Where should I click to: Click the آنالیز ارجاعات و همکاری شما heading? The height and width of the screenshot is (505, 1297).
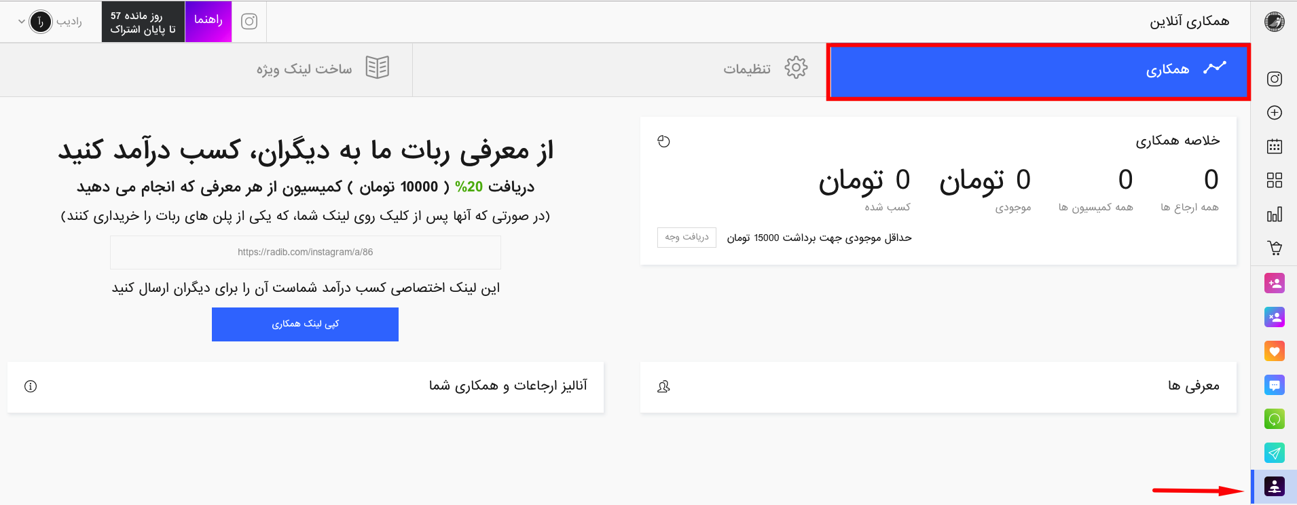coord(508,386)
